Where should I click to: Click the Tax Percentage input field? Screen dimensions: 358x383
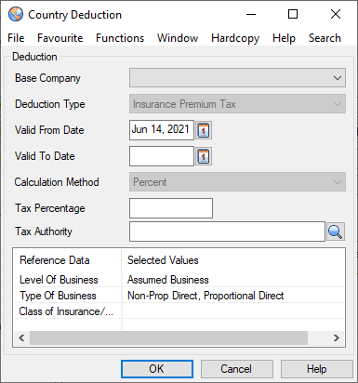tap(171, 208)
